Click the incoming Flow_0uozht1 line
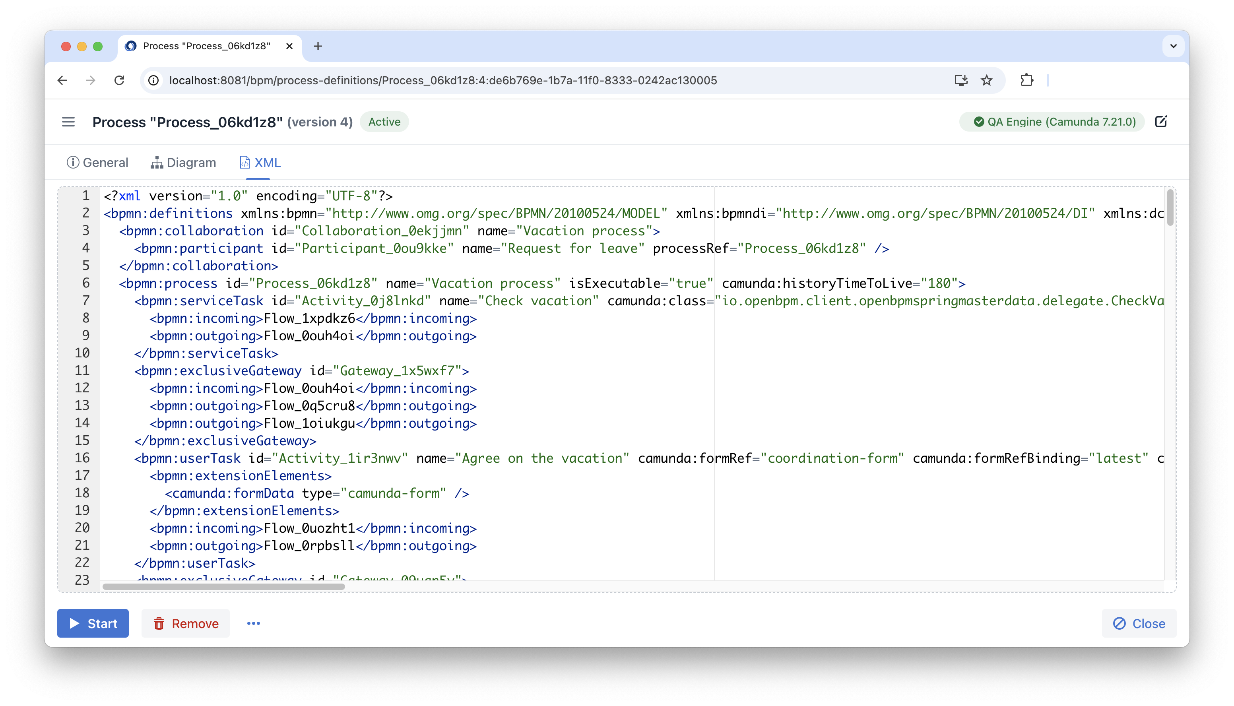The height and width of the screenshot is (706, 1234). (313, 528)
